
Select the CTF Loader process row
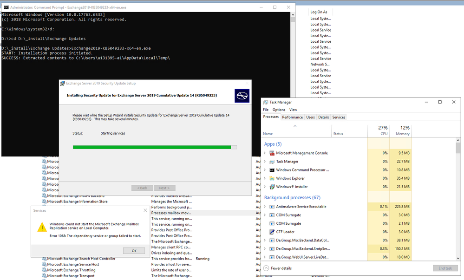point(336,232)
